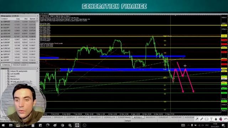Select GBPJPY row in Market Watch
Image resolution: width=228 pixels, height=128 pixels.
[x=18, y=57]
